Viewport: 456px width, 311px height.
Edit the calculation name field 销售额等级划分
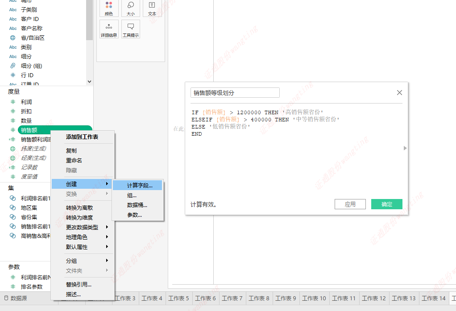[x=235, y=92]
